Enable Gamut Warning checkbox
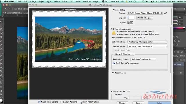The width and height of the screenshot is (186, 104). tap(61, 102)
